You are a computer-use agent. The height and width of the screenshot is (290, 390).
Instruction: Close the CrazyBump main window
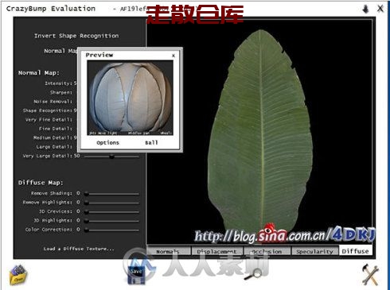[380, 9]
